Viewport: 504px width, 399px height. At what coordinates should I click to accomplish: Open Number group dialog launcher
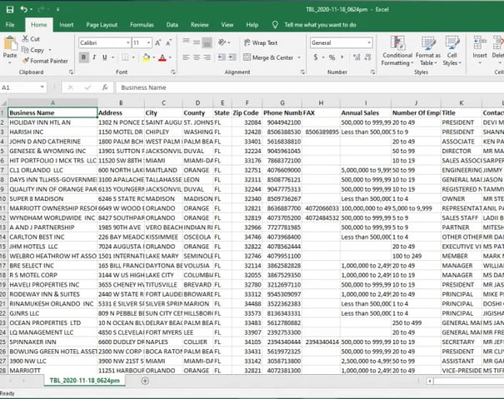click(x=373, y=72)
